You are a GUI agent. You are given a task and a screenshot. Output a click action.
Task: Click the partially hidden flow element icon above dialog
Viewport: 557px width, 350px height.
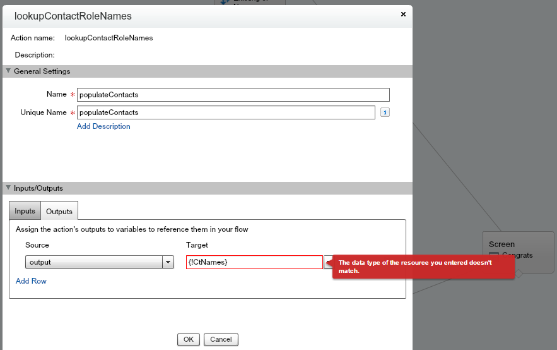coord(223,3)
